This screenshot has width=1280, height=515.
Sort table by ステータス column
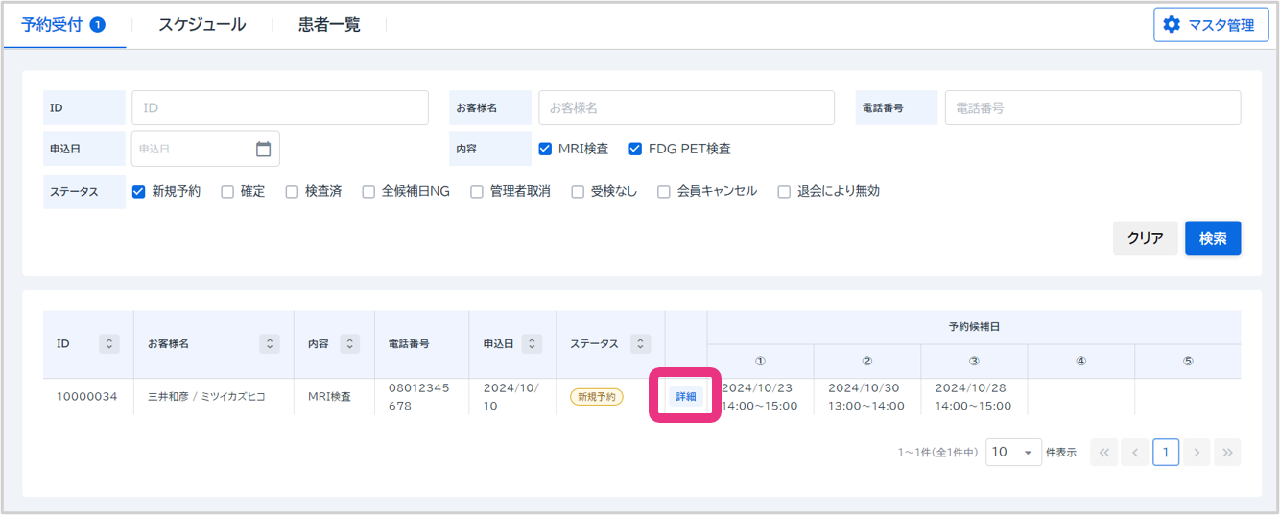(641, 343)
